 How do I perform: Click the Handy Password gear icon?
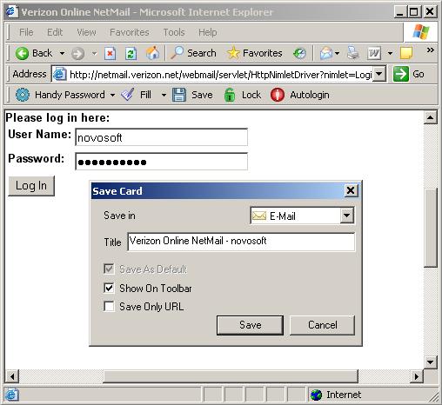point(23,95)
